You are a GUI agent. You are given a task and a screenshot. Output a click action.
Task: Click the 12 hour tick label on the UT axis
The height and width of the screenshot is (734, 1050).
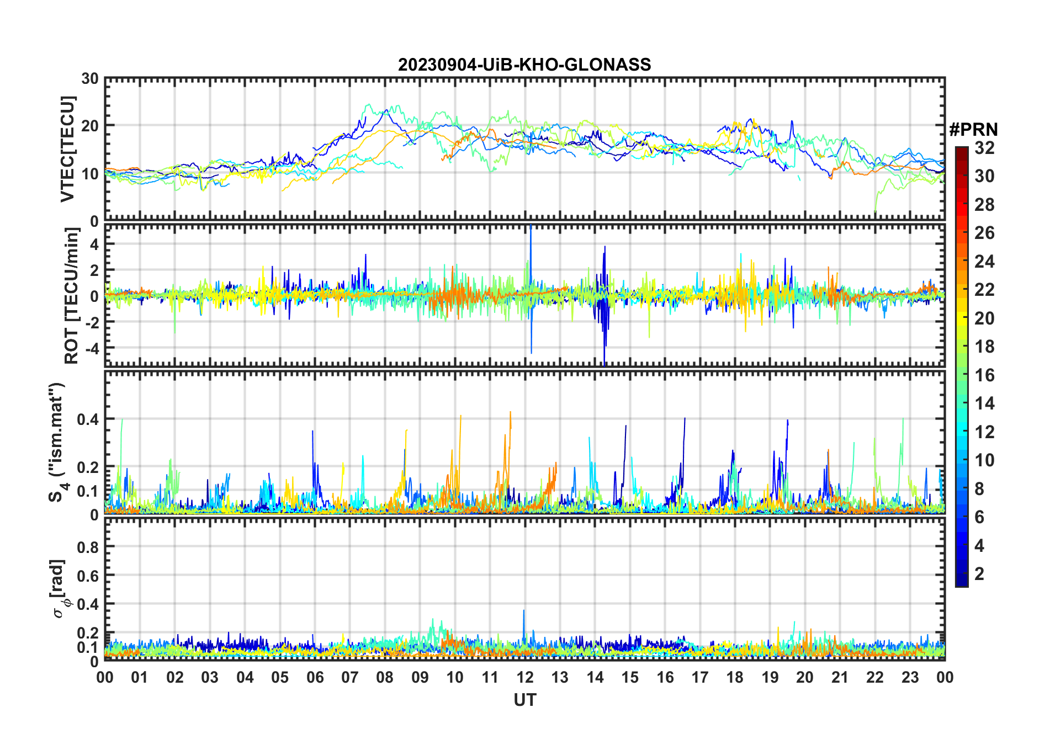click(524, 677)
